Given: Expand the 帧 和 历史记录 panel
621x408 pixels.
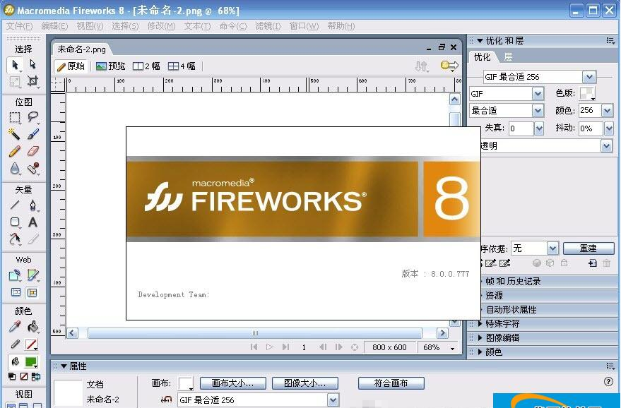Looking at the screenshot, I should [x=513, y=281].
